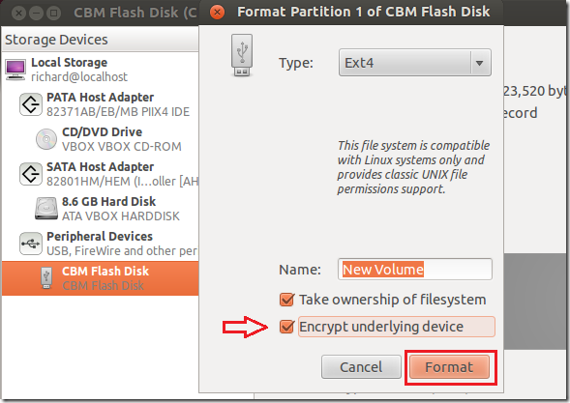Select the Local Storage computer icon
Viewport: 570px width, 403px height.
pyautogui.click(x=15, y=70)
